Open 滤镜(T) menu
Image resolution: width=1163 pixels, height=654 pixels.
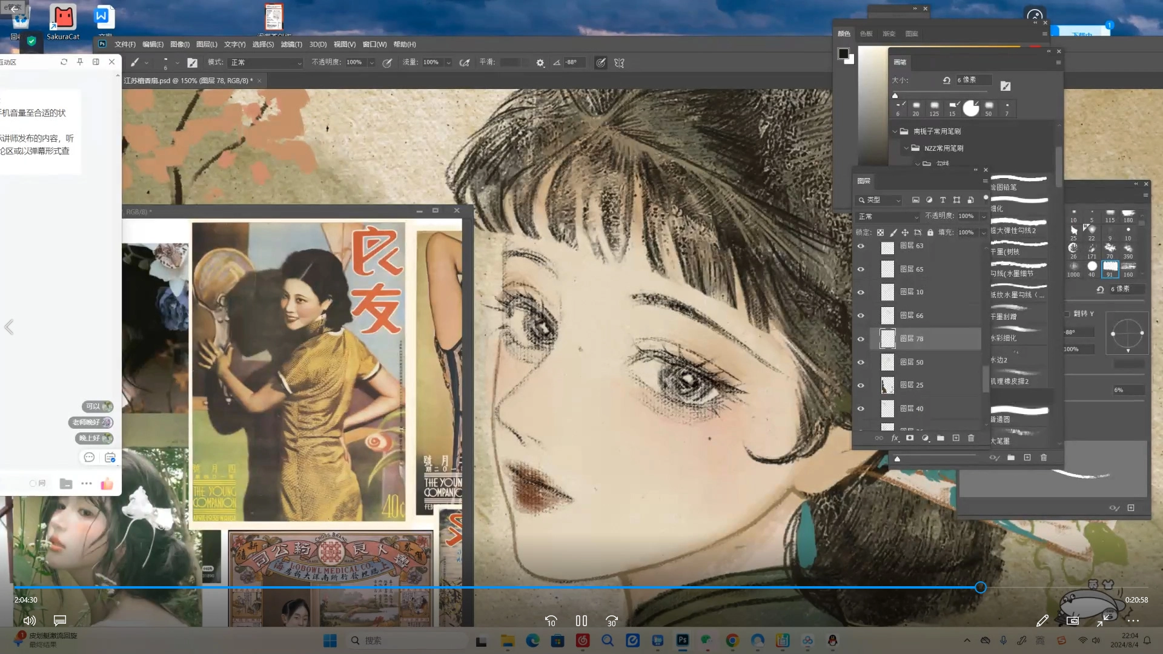[291, 44]
